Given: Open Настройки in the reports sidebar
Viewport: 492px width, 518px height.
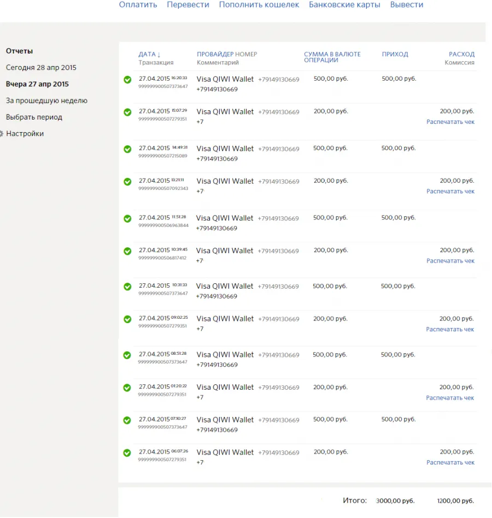Looking at the screenshot, I should 25,134.
